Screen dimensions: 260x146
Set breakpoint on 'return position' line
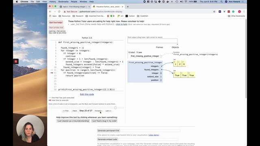[x=75, y=76]
